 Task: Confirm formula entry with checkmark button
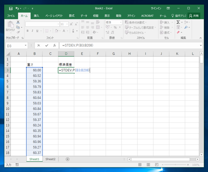click(x=46, y=46)
